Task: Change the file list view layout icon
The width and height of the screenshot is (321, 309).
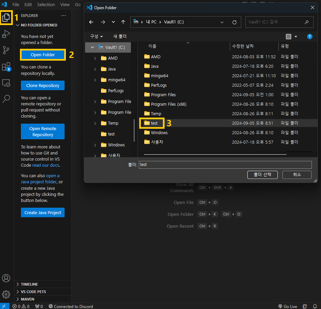Action: [x=289, y=37]
